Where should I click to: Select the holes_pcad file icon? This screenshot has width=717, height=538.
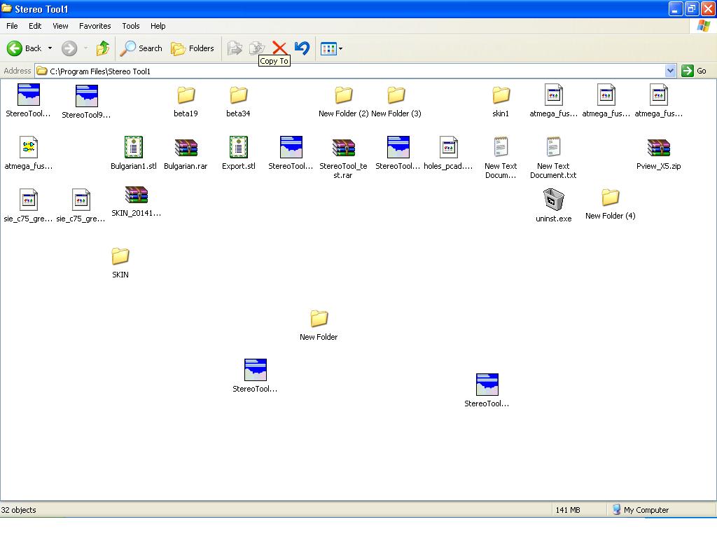pos(448,153)
